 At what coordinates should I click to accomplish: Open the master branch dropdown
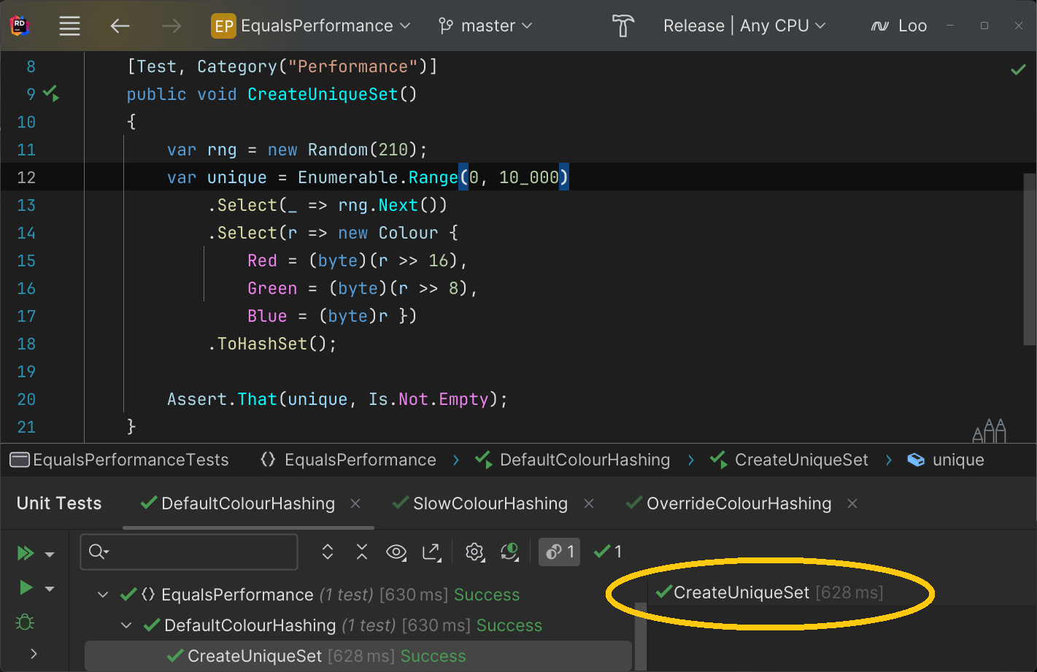(x=485, y=26)
